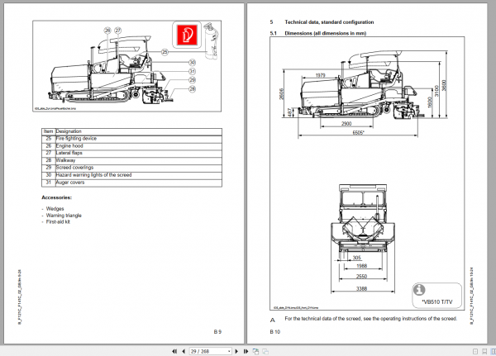Click the 'Accessories:' heading
The width and height of the screenshot is (496, 356).
pos(56,197)
